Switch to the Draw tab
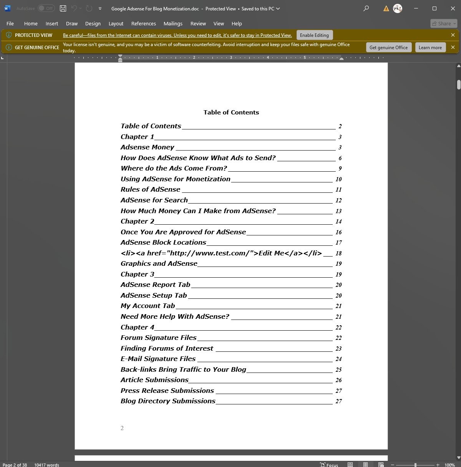Image resolution: width=461 pixels, height=467 pixels. 72,23
